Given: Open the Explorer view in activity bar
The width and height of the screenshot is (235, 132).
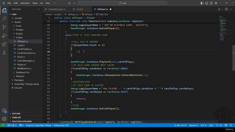Looking at the screenshot, I should click(x=4, y=10).
